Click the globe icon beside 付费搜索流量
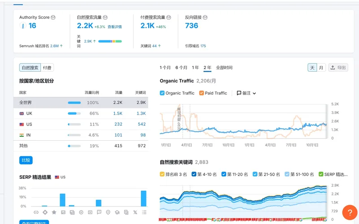Image resolution: width=359 pixels, height=224 pixels. click(169, 17)
